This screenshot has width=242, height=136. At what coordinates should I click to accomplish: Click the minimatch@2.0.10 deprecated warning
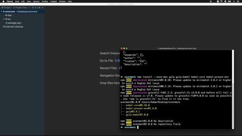click(176, 82)
